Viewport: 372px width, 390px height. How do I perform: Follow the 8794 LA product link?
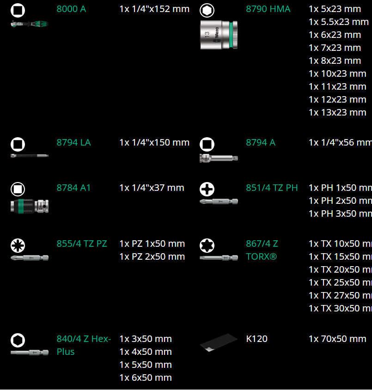73,143
